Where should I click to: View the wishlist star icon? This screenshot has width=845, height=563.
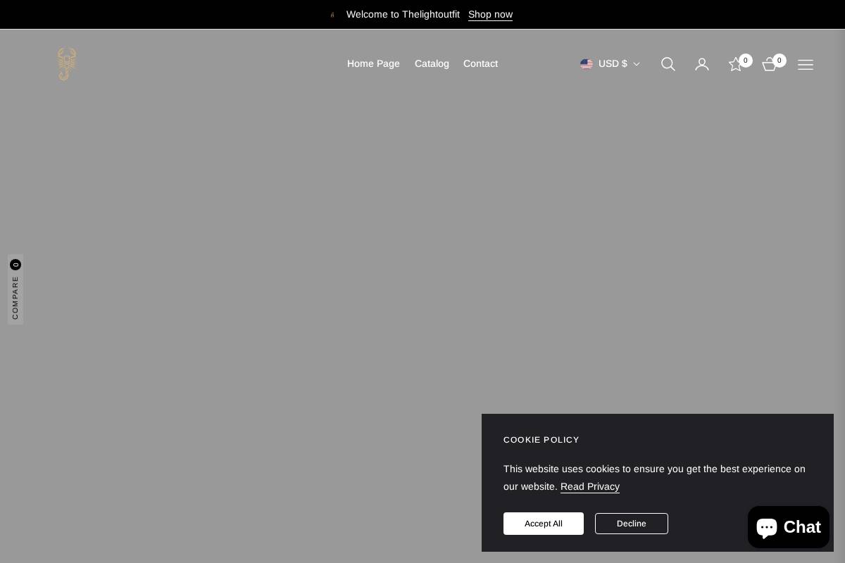735,64
